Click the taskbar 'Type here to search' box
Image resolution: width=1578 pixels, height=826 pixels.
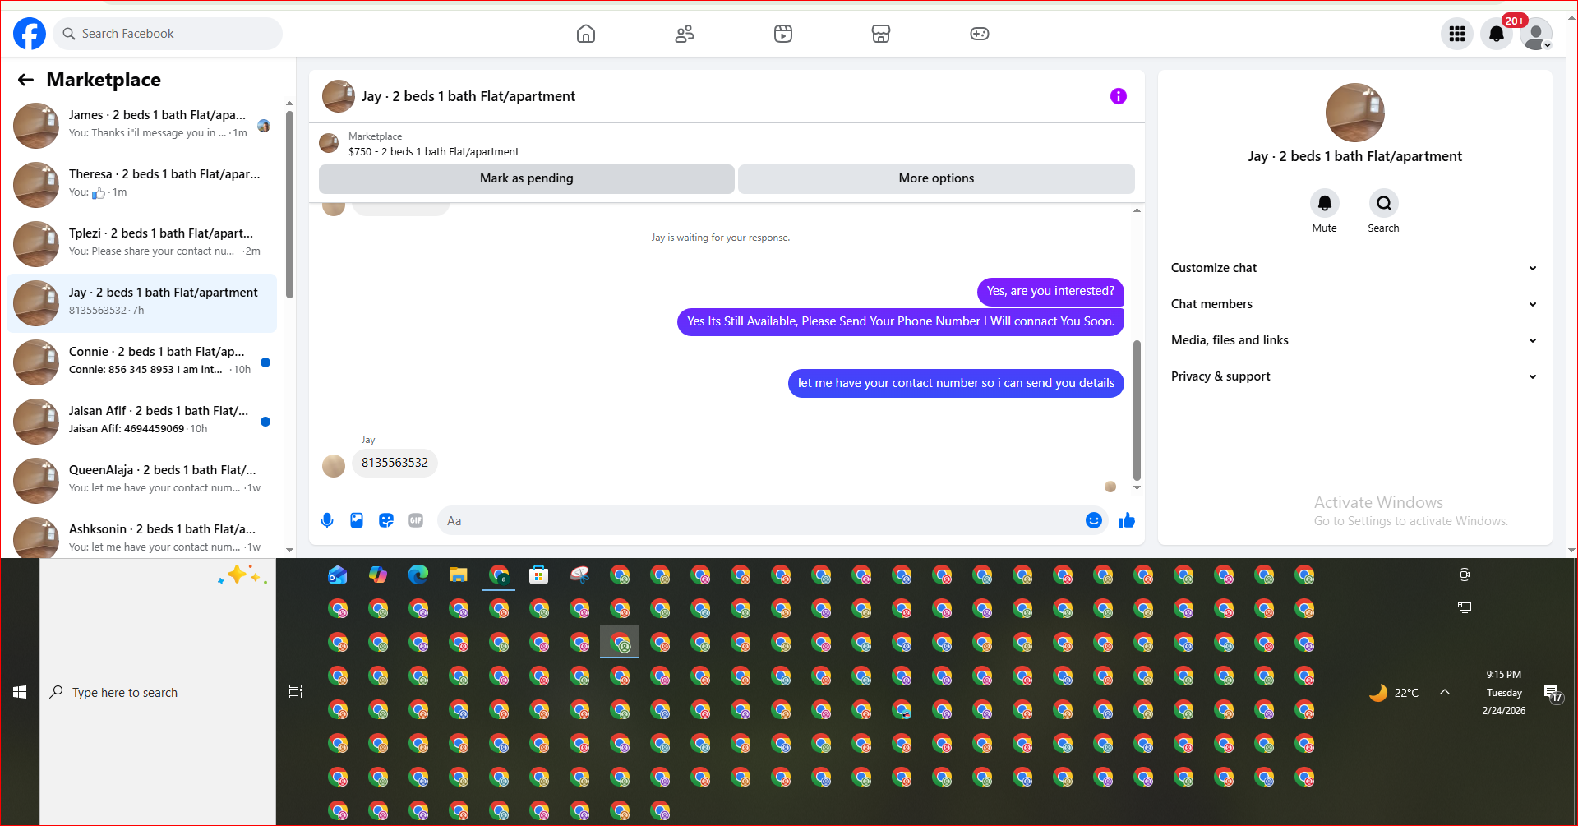click(x=158, y=693)
